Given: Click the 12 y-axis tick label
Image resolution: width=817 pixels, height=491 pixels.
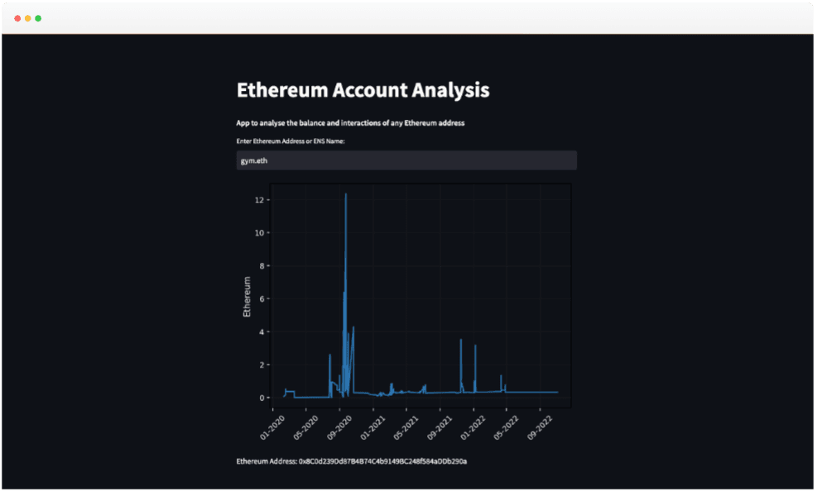Looking at the screenshot, I should 260,200.
